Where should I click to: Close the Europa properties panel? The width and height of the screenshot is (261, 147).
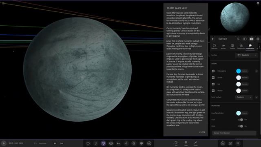(x=258, y=39)
